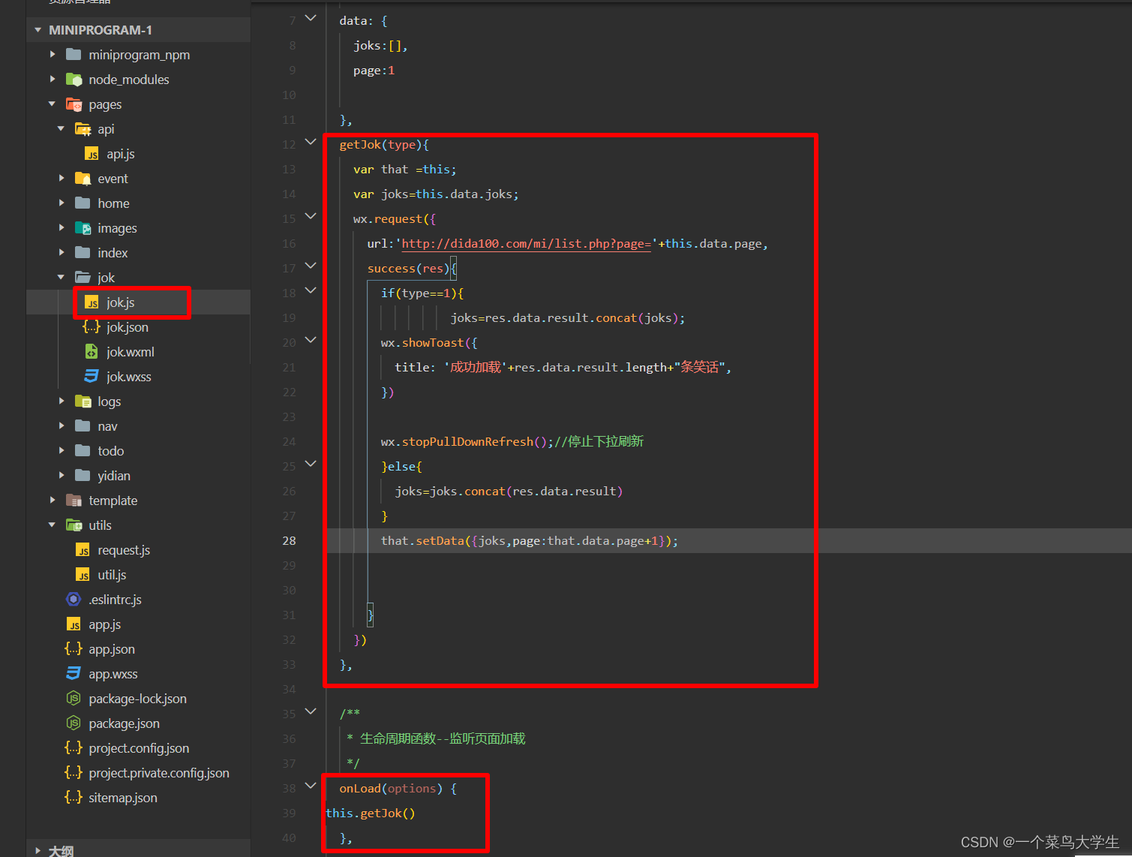Open the yidian folder

click(x=139, y=476)
